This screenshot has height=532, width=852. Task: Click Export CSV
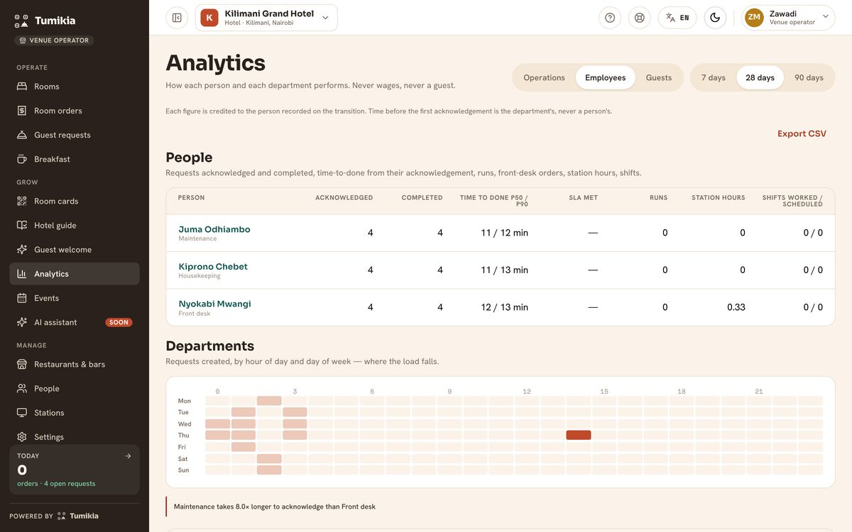(802, 133)
